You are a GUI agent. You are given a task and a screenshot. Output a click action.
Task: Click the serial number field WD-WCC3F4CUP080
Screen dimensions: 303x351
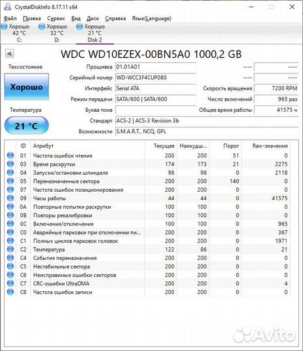coord(156,78)
